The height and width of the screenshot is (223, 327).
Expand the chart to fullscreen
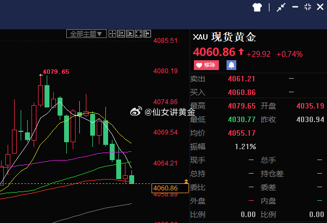coord(139,34)
